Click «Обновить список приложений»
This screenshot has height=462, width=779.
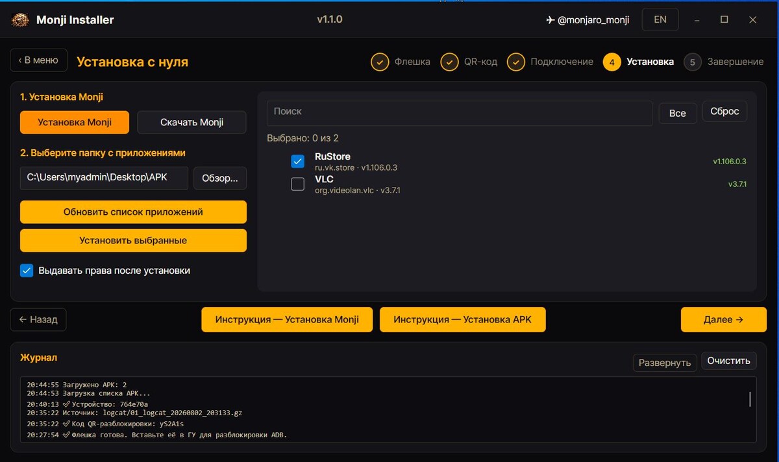(x=133, y=212)
